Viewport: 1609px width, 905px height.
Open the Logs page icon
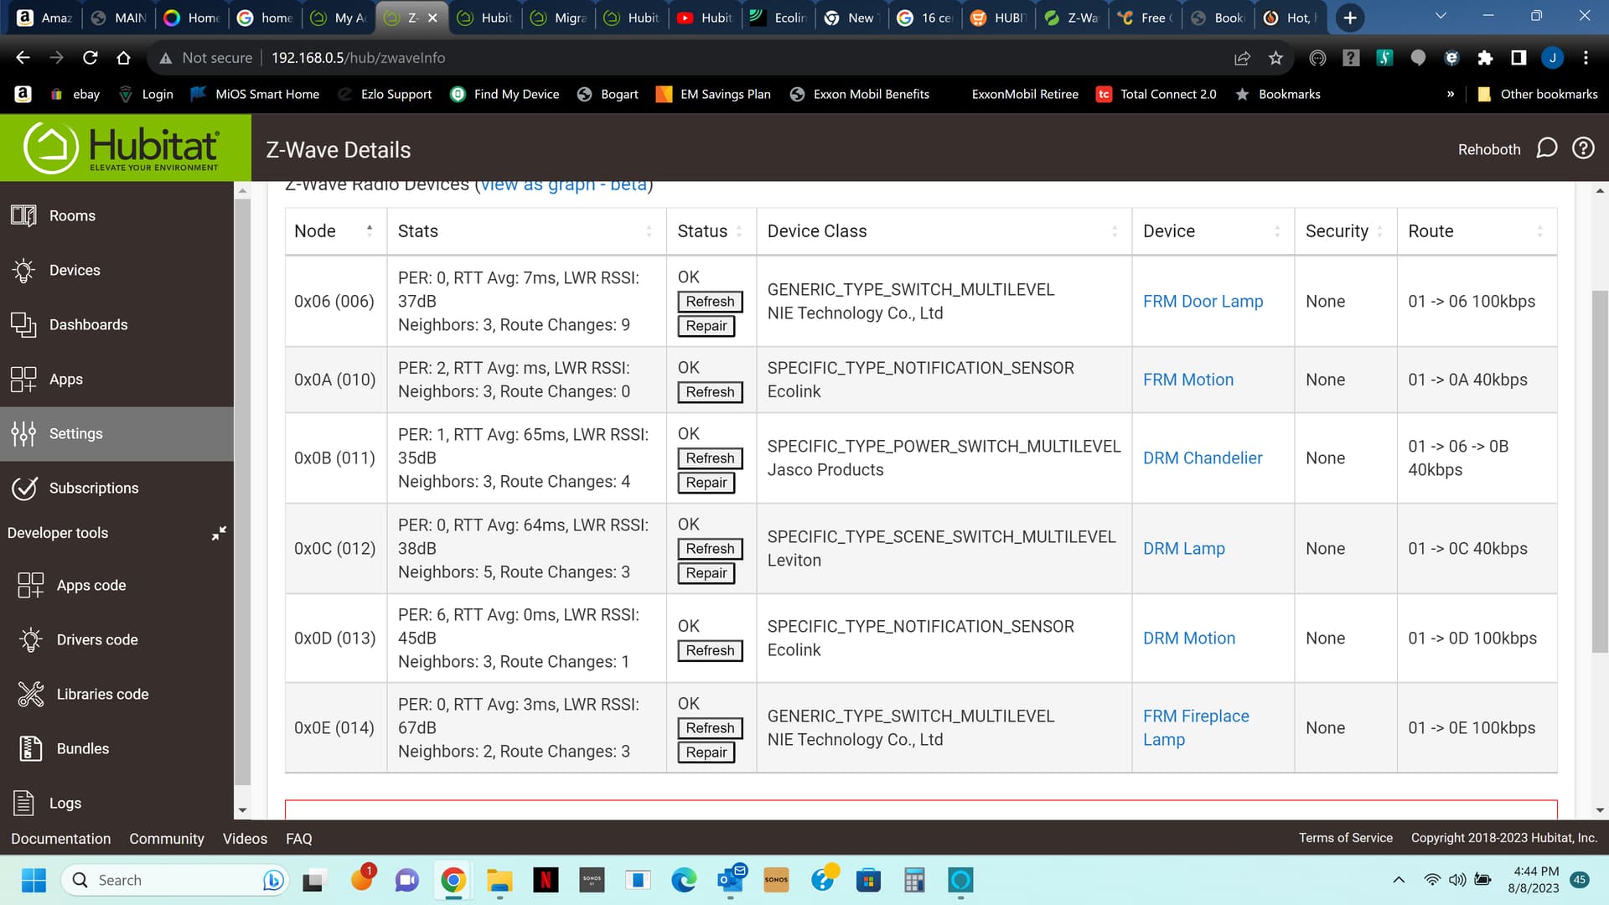[23, 803]
